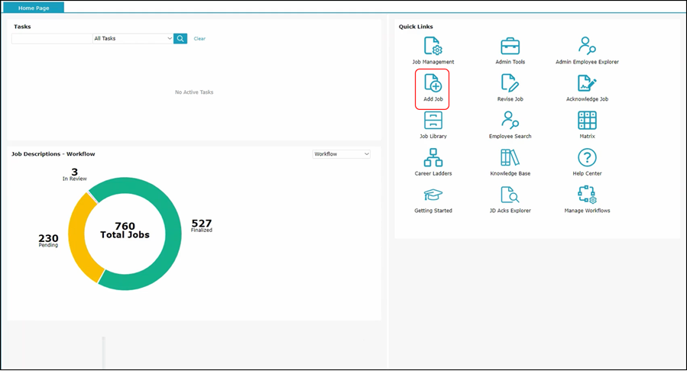The height and width of the screenshot is (371, 687).
Task: Open the Job Management quick link icon
Action: 433,46
